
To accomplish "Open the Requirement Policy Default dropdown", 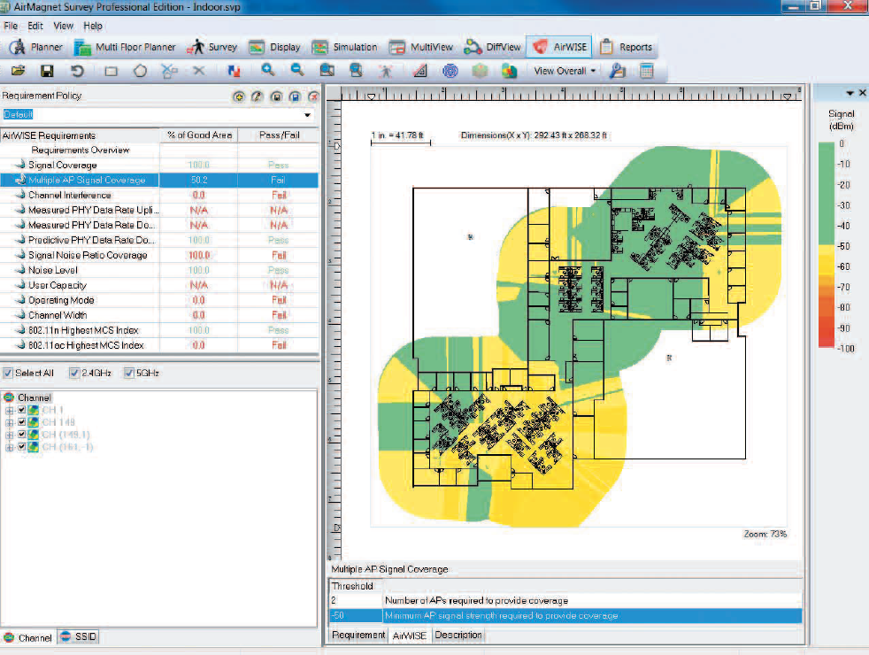I will point(307,115).
